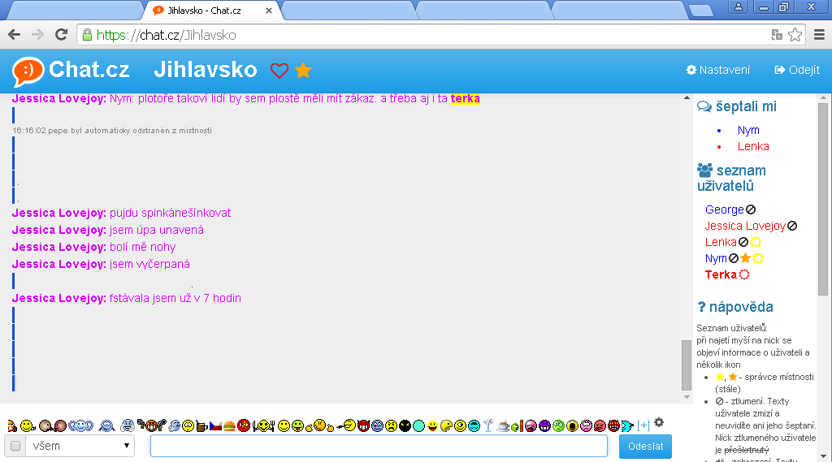The image size is (832, 462).
Task: Insert the solid black angry smiley
Action: [405, 426]
